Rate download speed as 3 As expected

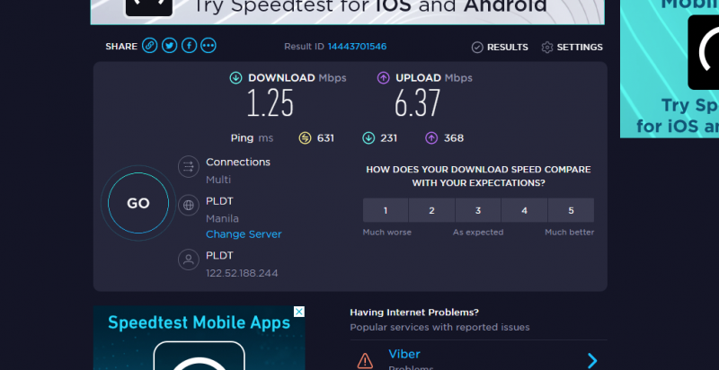[x=478, y=210]
